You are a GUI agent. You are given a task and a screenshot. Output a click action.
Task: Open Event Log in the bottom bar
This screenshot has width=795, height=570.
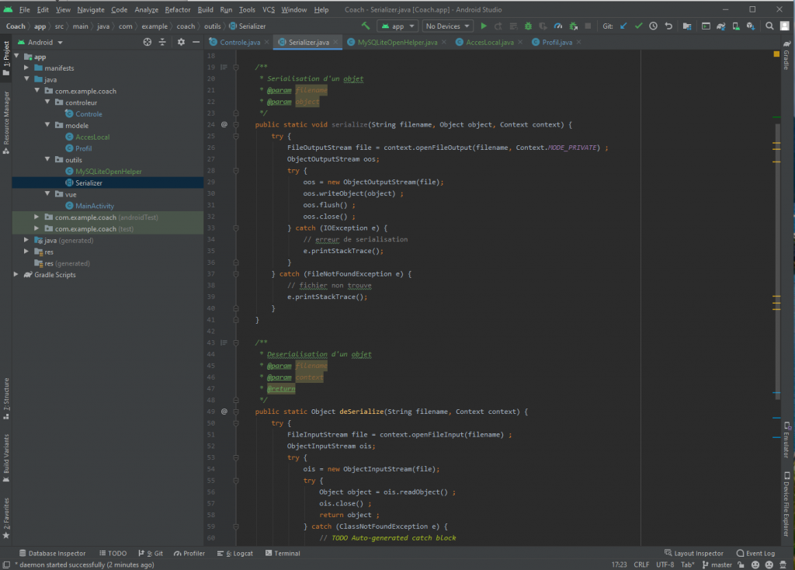tap(755, 554)
